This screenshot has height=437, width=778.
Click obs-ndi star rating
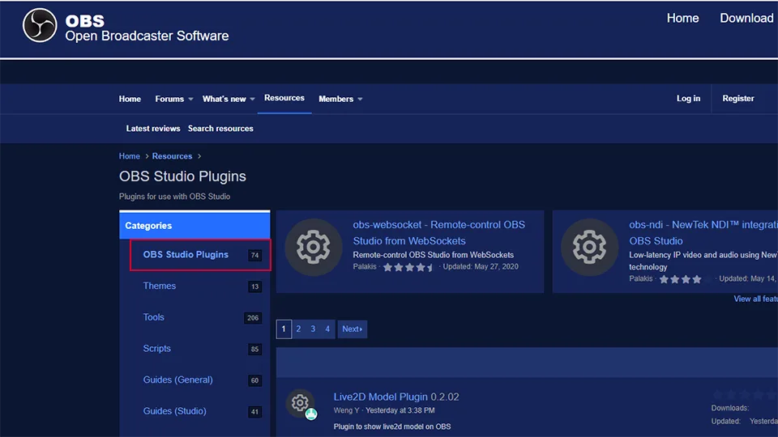(x=685, y=279)
